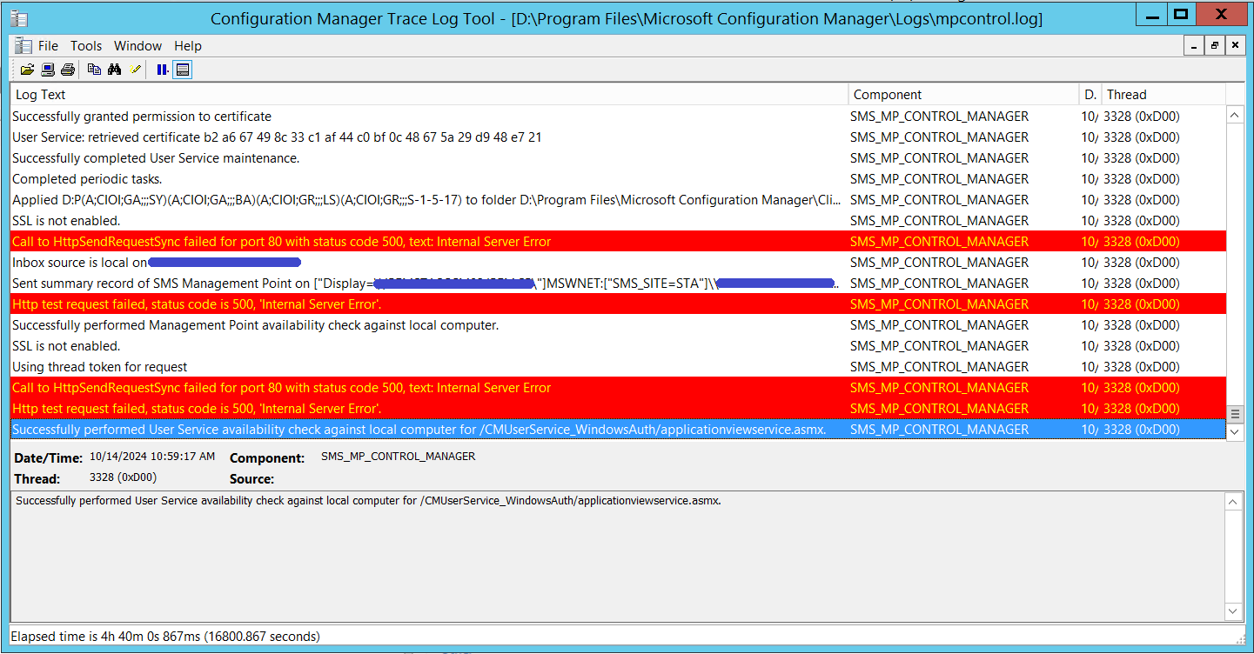The width and height of the screenshot is (1254, 654).
Task: Open the Tools menu
Action: [x=85, y=45]
